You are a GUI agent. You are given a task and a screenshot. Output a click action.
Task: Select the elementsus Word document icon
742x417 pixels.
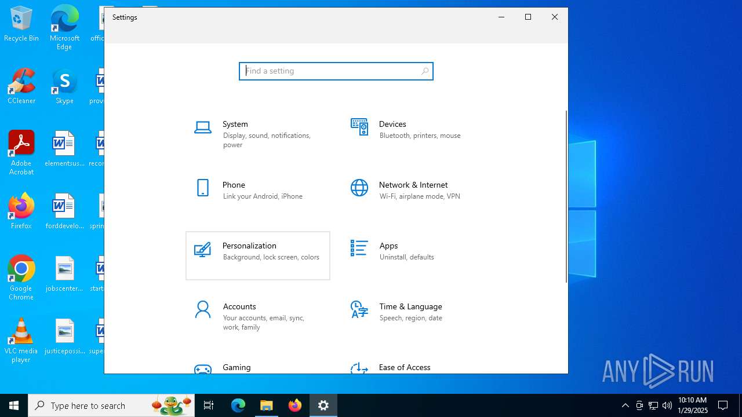(64, 149)
